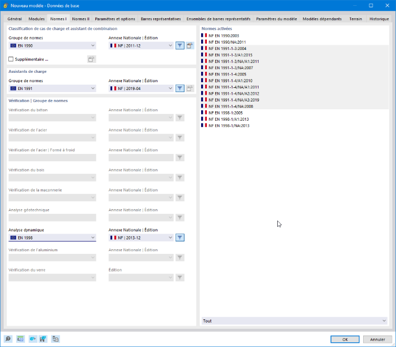Open Vérification de l'aluminium standard dropdown
This screenshot has height=347, width=396.
coord(52,258)
